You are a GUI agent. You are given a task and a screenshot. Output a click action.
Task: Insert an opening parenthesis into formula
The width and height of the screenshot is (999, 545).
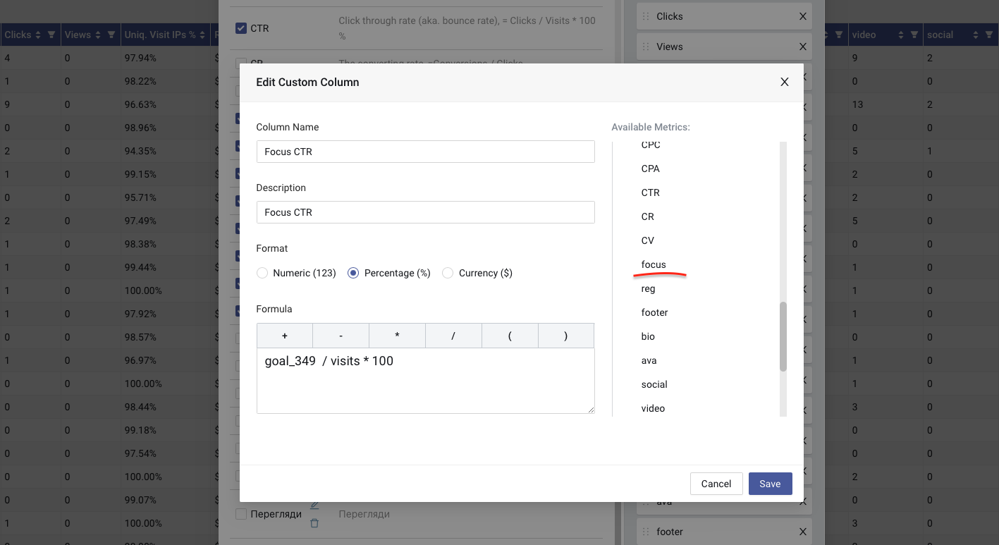click(x=510, y=336)
